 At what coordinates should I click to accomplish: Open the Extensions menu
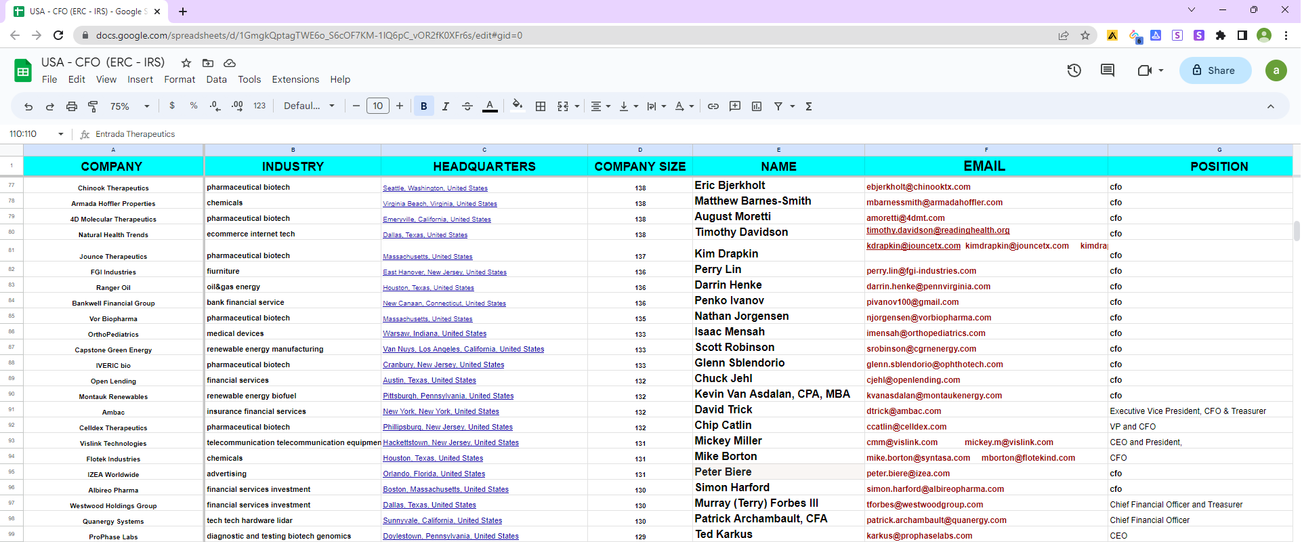[x=295, y=79]
